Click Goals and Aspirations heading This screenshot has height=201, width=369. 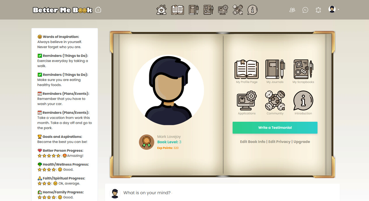click(60, 137)
